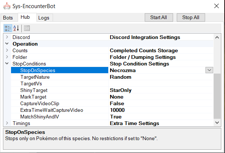This screenshot has height=153, width=225.
Task: Expand the Timings settings row
Action: click(x=7, y=123)
